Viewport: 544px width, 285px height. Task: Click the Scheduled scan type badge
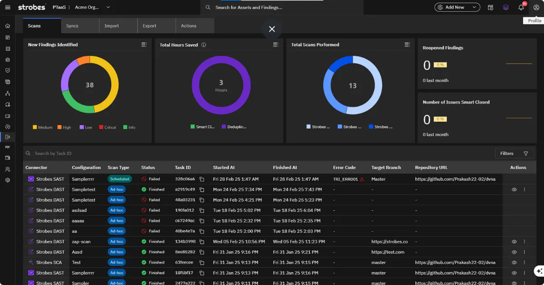[x=120, y=179]
